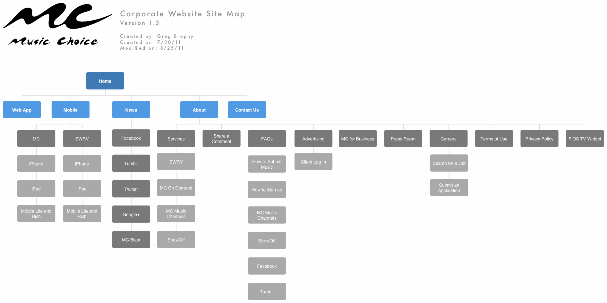Click the Twitter box
Screen dimensions: 607x303
pyautogui.click(x=131, y=189)
